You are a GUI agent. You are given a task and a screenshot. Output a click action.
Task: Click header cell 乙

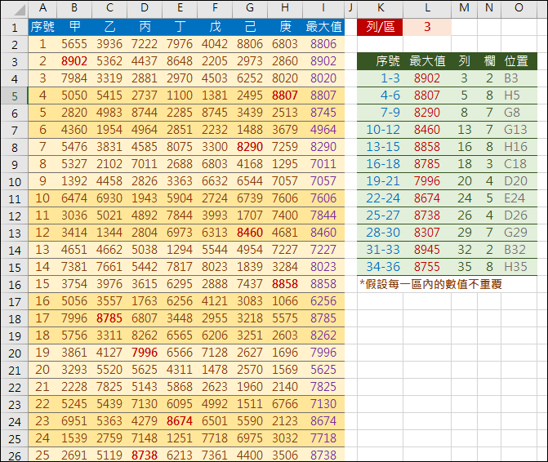109,27
